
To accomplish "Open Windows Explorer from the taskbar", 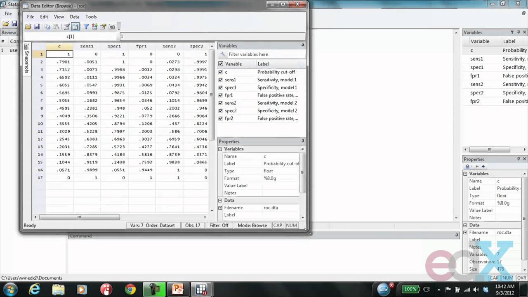I will click(x=58, y=289).
